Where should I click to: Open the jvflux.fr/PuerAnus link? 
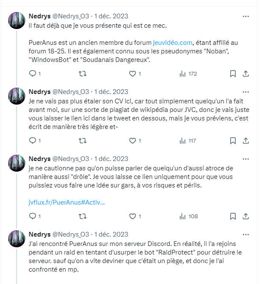pos(67,202)
